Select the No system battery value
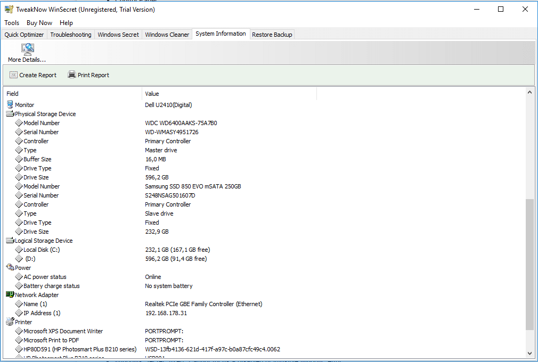 tap(168, 286)
